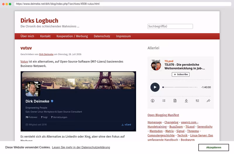The height and width of the screenshot is (154, 234).
Task: Open the Vutuv link in the article text
Action: [24, 62]
